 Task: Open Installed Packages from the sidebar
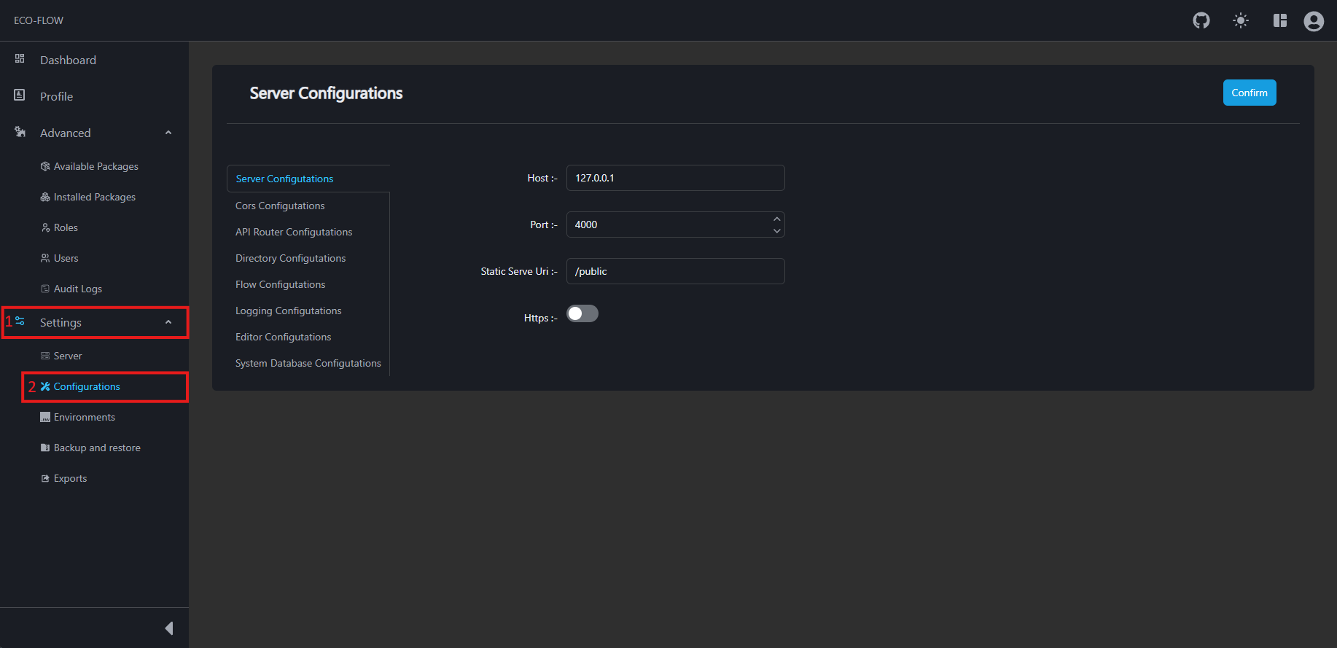tap(95, 197)
